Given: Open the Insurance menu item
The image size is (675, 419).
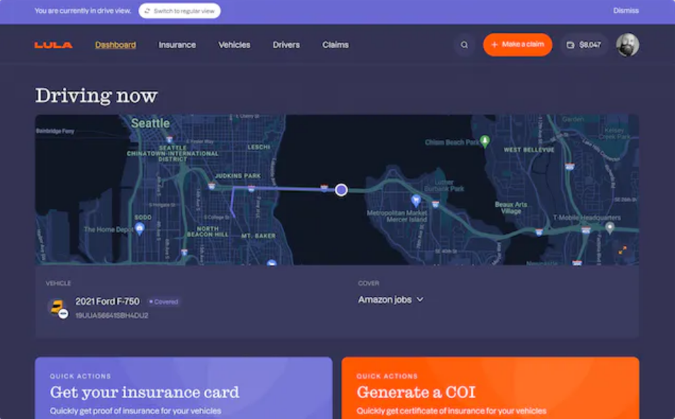Looking at the screenshot, I should [177, 44].
